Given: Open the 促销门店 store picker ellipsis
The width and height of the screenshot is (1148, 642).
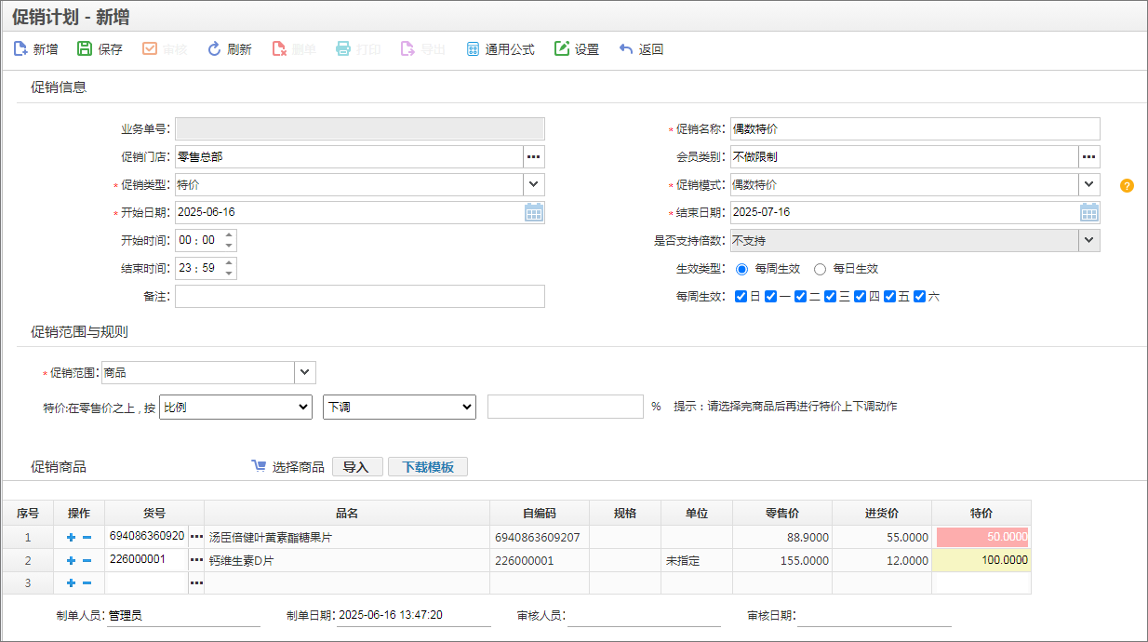Looking at the screenshot, I should (x=534, y=156).
